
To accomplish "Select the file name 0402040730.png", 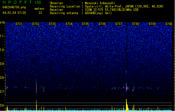I will pyautogui.click(x=14, y=7).
